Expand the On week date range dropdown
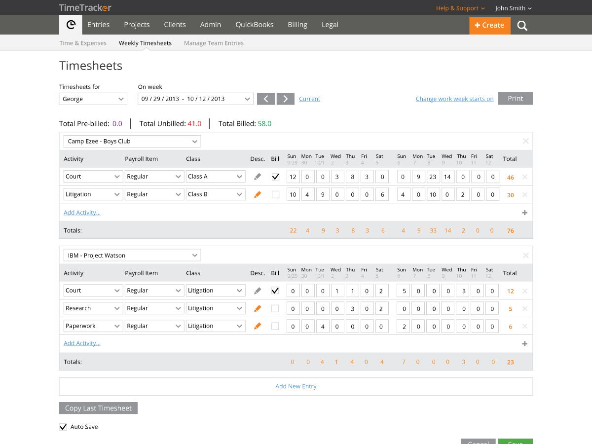Viewport: 592px width, 444px height. pos(195,99)
